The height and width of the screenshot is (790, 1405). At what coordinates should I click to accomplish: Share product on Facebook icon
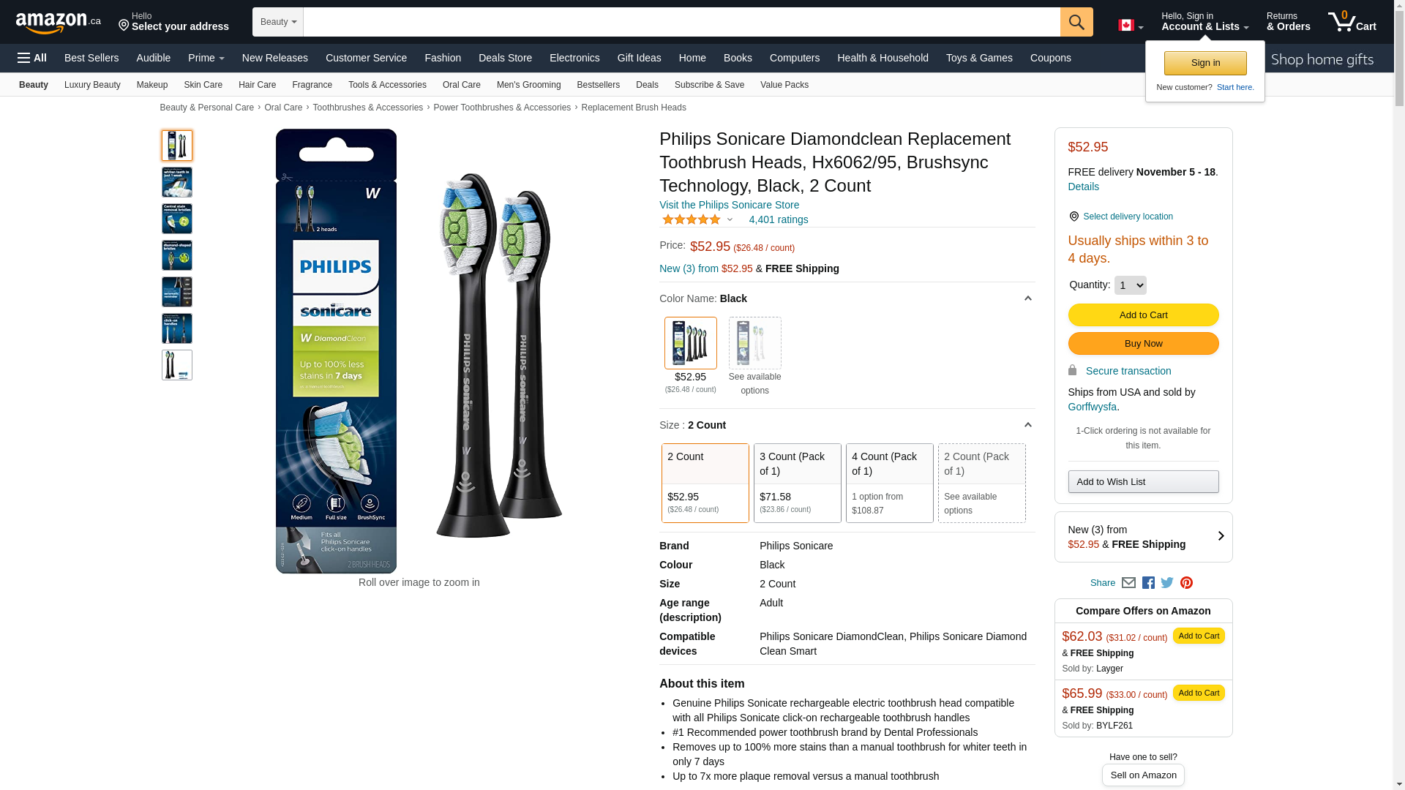1148,583
